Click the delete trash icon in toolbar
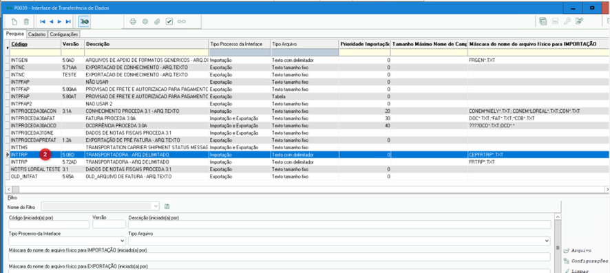610x273 pixels. tap(26, 22)
